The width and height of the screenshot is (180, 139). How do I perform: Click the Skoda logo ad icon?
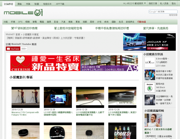tap(150, 87)
